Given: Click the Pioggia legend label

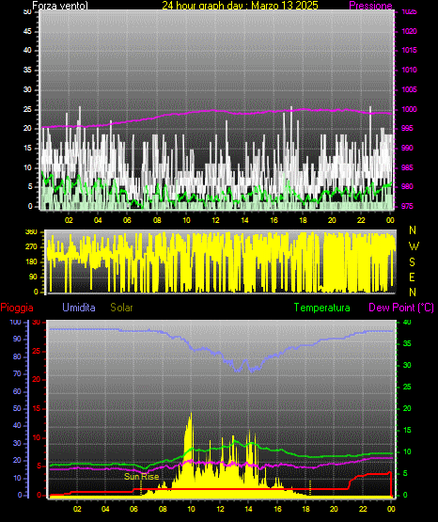Looking at the screenshot, I should point(17,308).
